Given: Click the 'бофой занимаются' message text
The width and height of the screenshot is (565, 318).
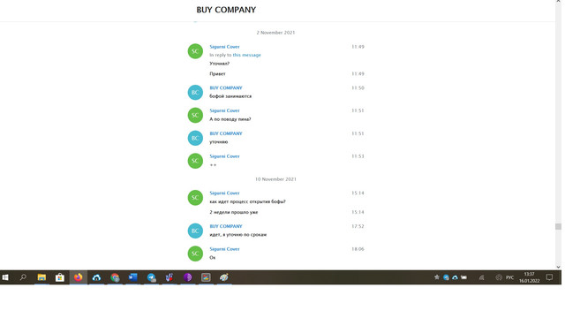Looking at the screenshot, I should click(230, 96).
